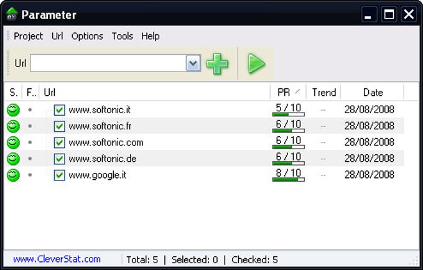Sort by the F.. column header
The image size is (423, 270).
31,92
